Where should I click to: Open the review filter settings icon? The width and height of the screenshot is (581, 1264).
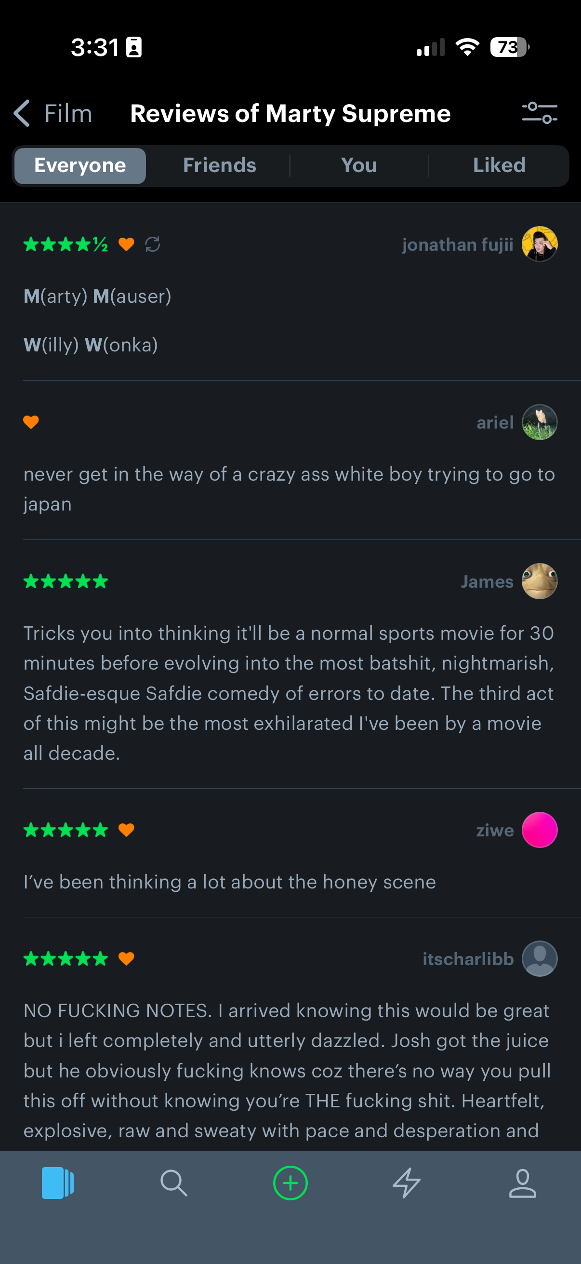(x=539, y=113)
